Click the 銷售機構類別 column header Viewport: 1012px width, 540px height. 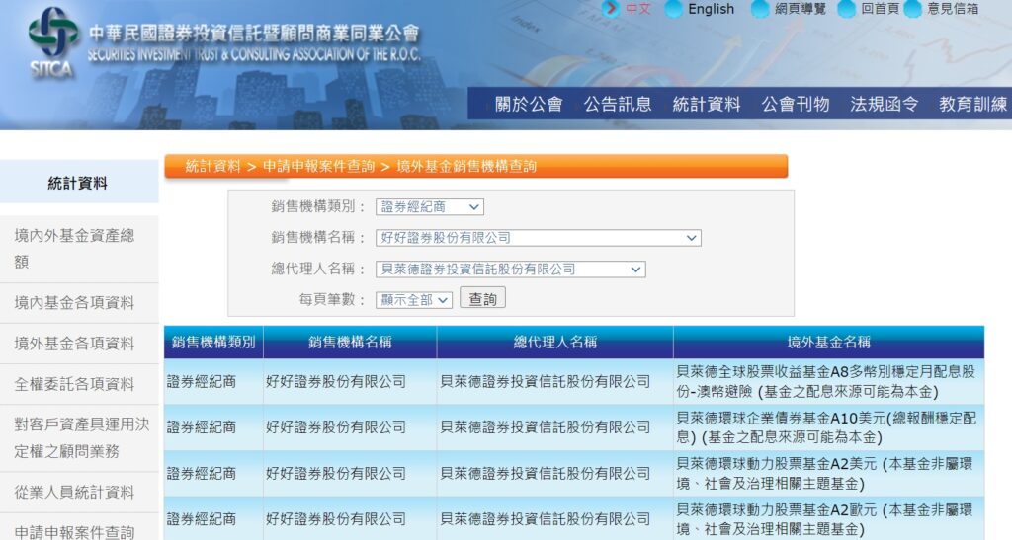(x=213, y=343)
